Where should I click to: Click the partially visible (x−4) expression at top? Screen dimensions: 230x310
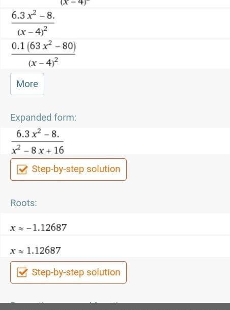[x=73, y=3]
